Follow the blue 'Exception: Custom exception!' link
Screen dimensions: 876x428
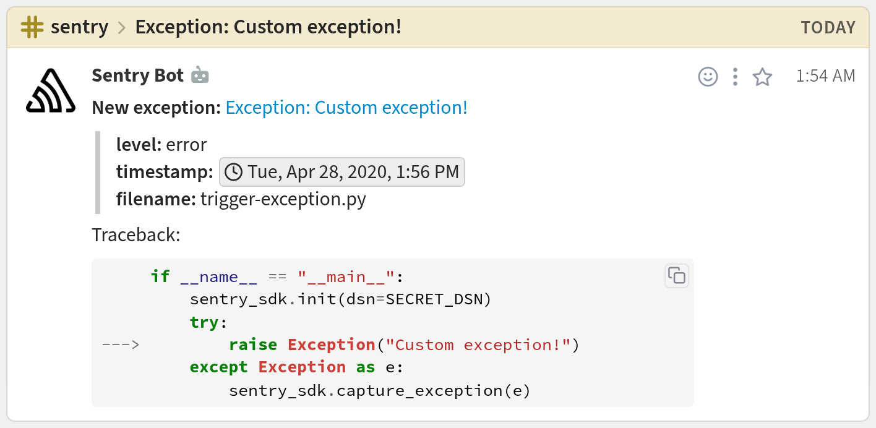pyautogui.click(x=346, y=108)
